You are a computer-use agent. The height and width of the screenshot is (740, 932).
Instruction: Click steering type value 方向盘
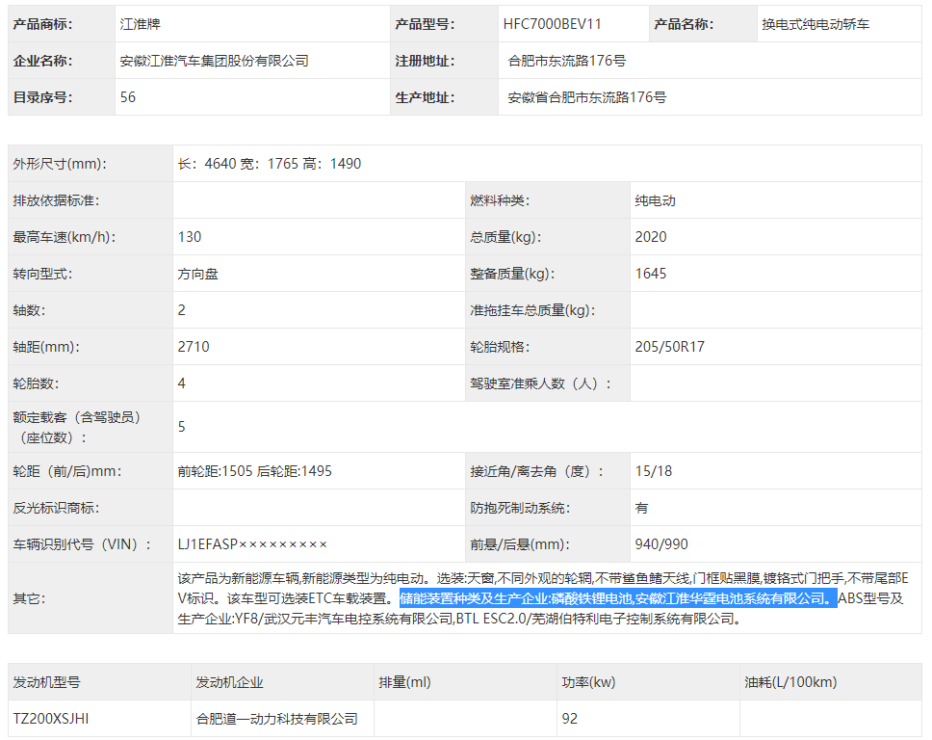(198, 274)
